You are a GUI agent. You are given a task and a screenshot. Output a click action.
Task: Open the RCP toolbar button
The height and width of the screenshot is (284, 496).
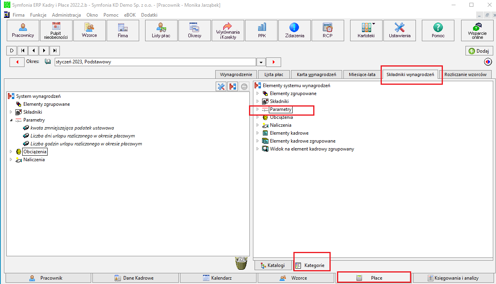[x=327, y=30]
